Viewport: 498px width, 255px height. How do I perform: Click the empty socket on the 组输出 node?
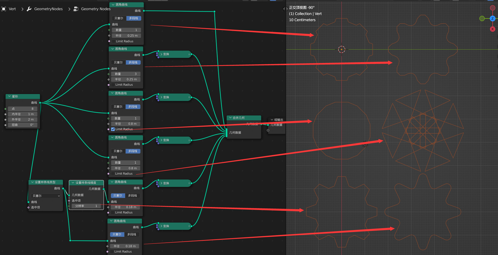tap(268, 130)
